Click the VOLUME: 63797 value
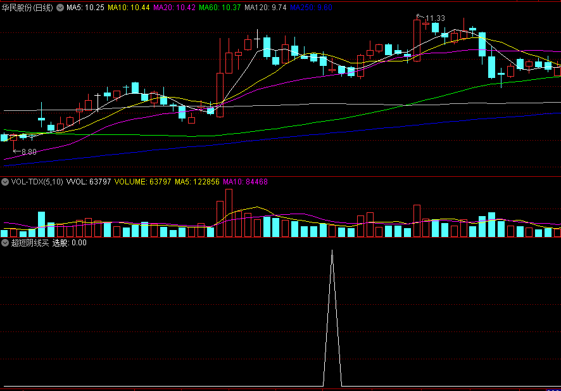The image size is (561, 391). click(142, 182)
